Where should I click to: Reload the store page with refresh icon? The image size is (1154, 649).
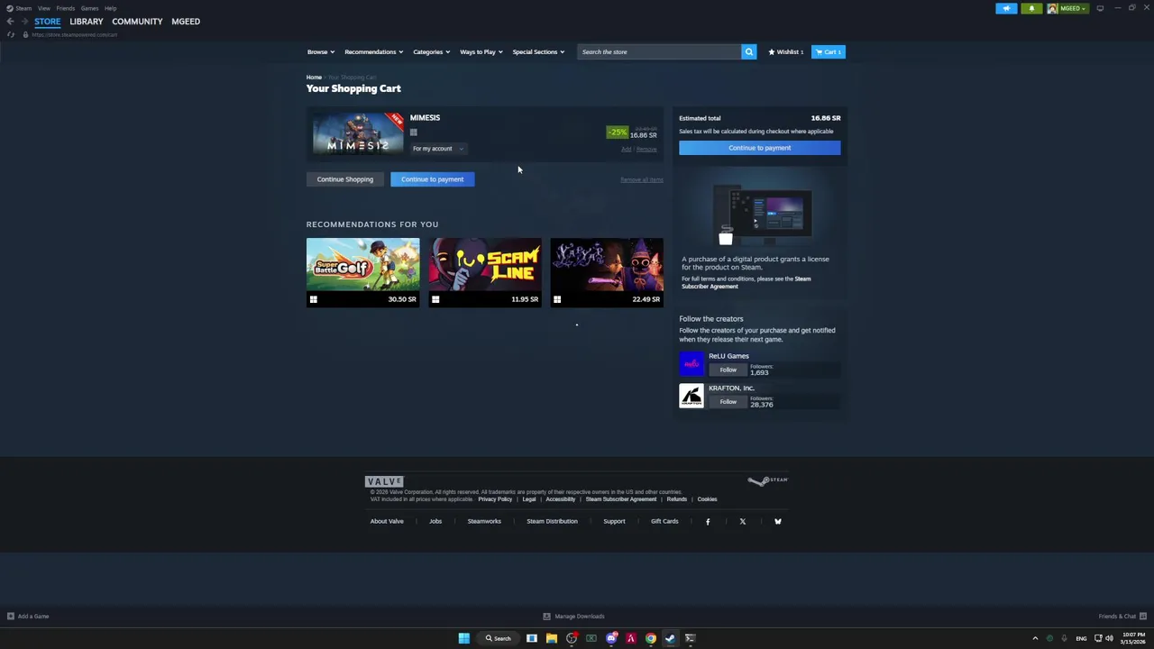(11, 34)
